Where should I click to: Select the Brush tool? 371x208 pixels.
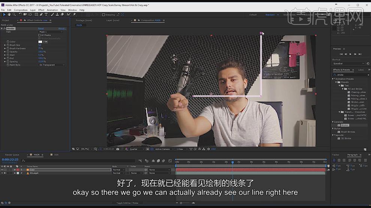click(52, 15)
